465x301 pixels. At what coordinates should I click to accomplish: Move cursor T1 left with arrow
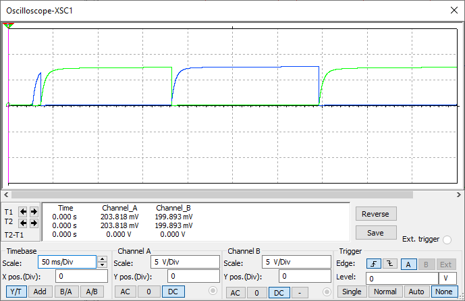23,212
